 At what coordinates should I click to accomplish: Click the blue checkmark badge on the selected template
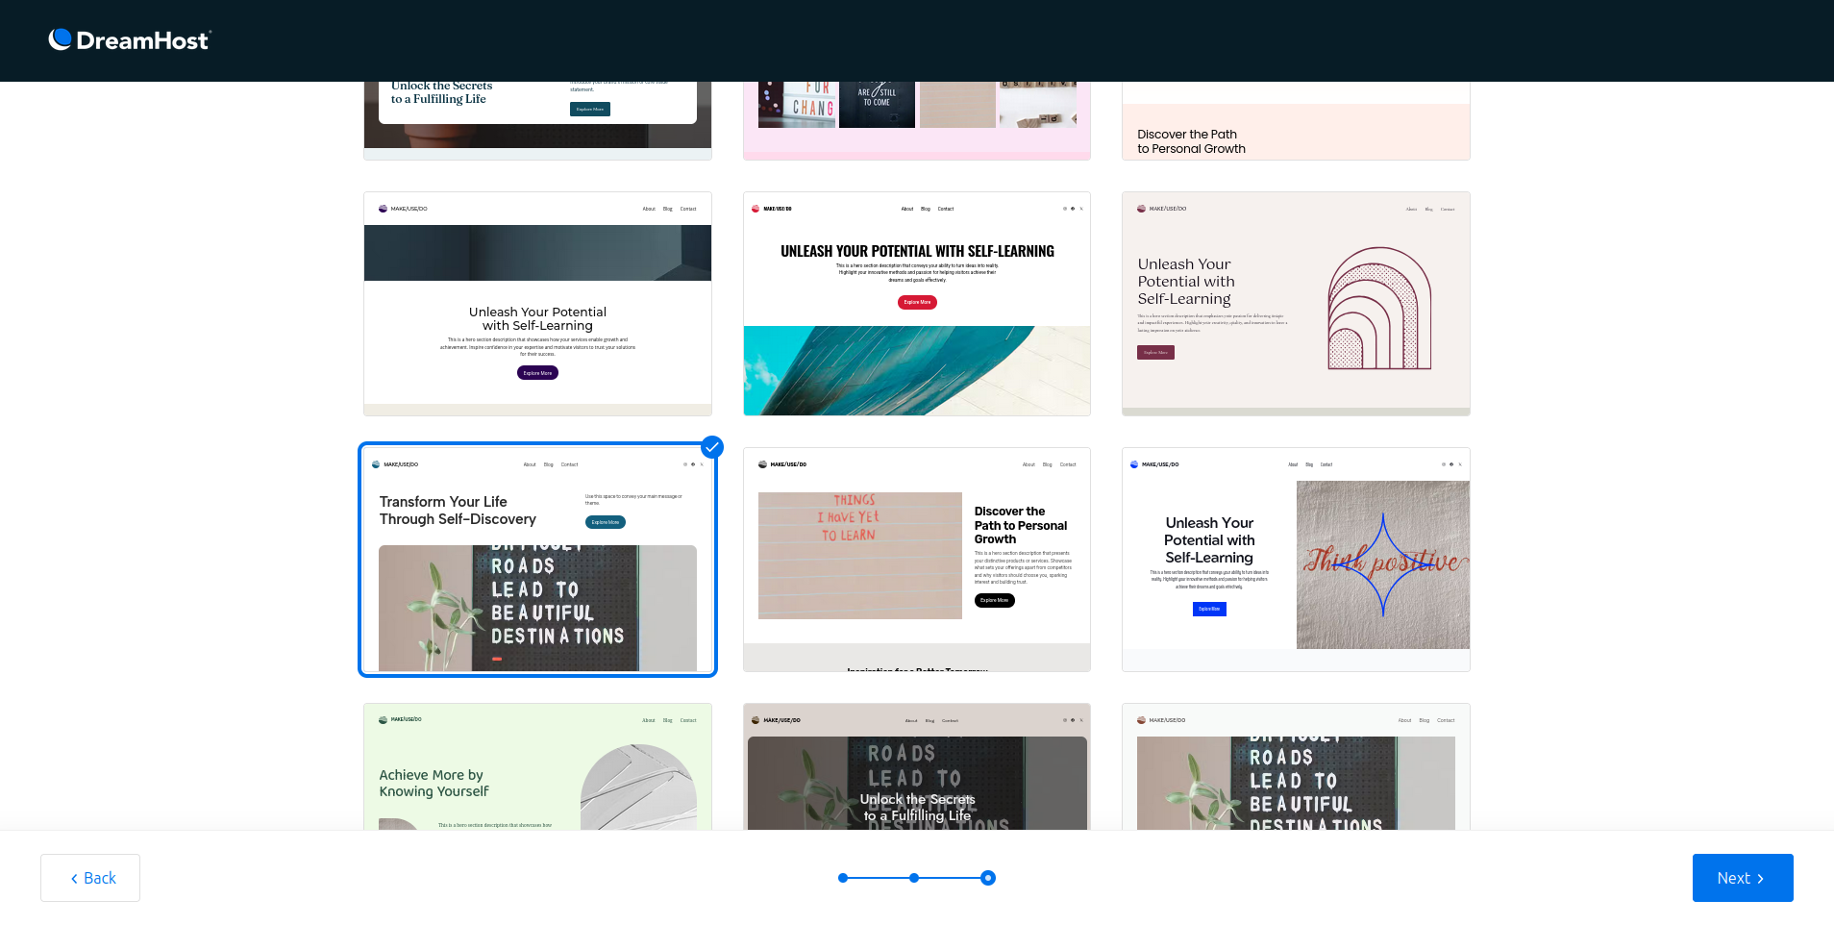click(x=711, y=447)
